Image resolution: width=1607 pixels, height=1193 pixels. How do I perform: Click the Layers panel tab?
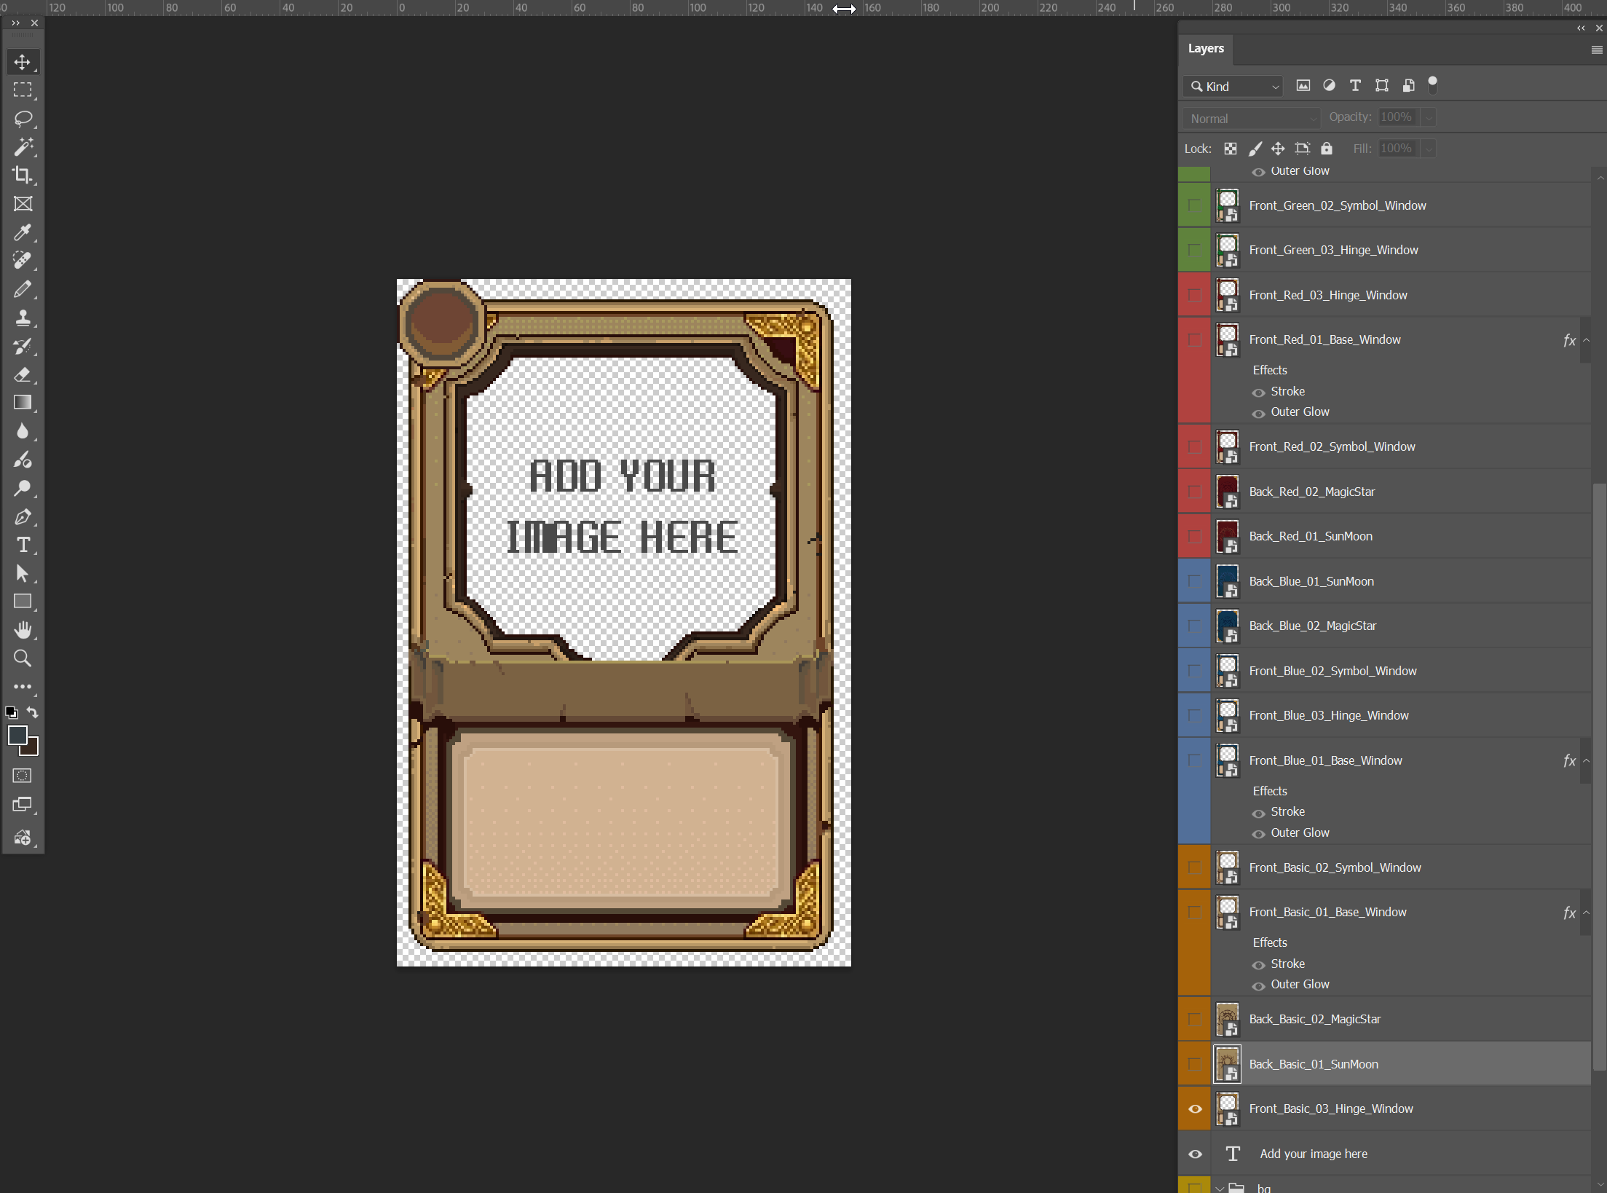[1206, 49]
